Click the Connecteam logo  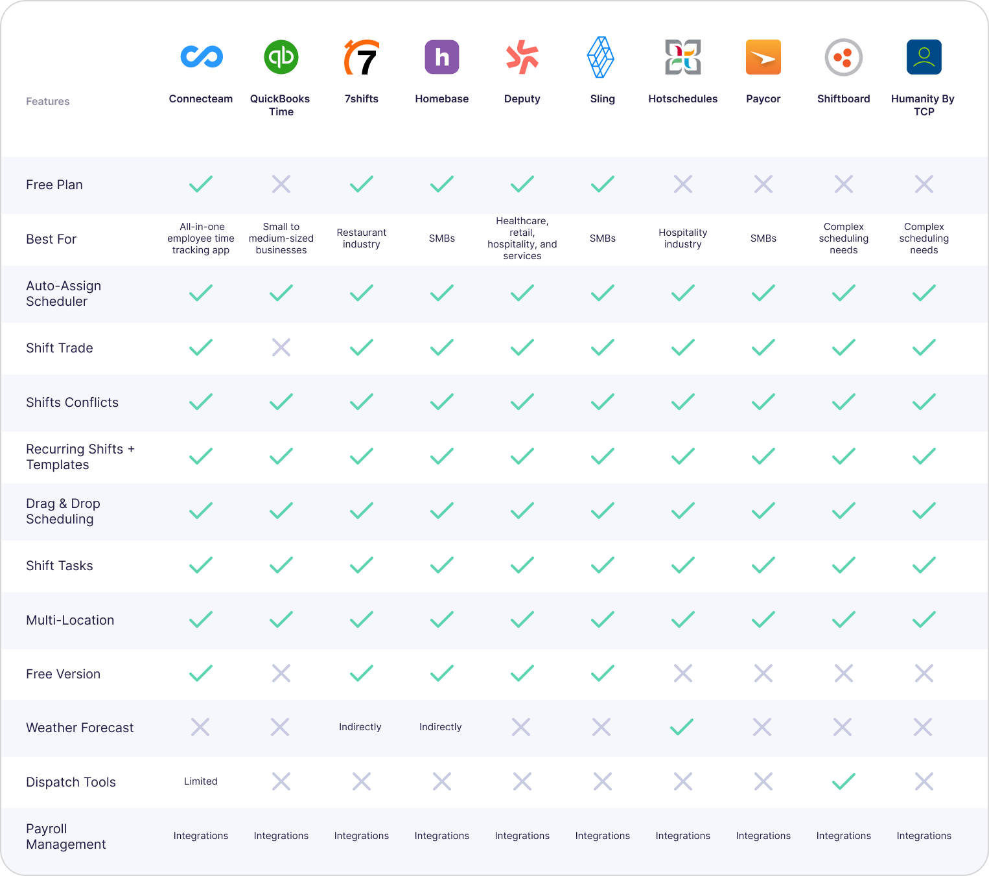click(201, 57)
